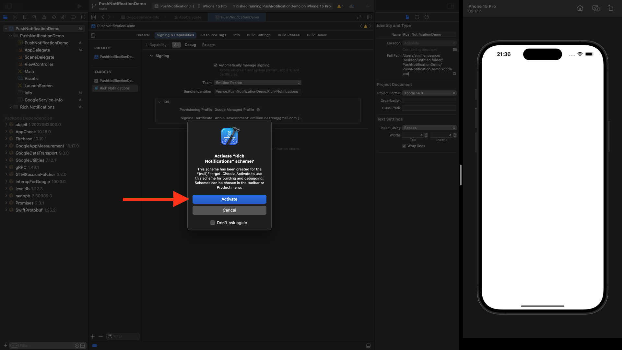Open the debug navigator icon
Image resolution: width=622 pixels, height=350 pixels.
64,17
